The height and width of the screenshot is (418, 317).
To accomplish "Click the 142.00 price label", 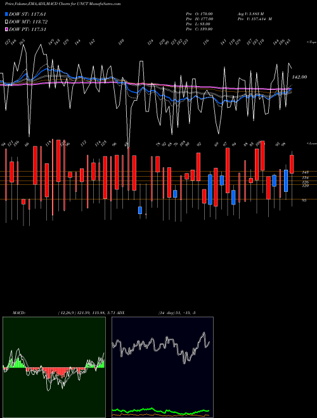I will [299, 77].
